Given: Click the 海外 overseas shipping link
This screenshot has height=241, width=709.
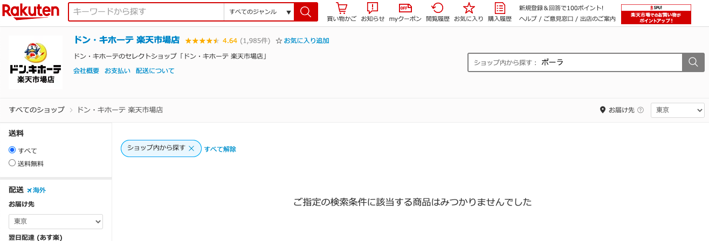Looking at the screenshot, I should (x=37, y=190).
